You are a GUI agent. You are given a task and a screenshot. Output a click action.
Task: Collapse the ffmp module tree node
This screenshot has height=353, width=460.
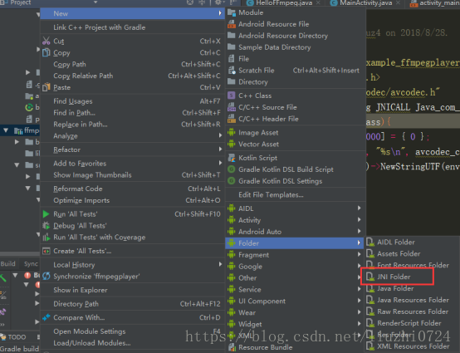pos(6,130)
